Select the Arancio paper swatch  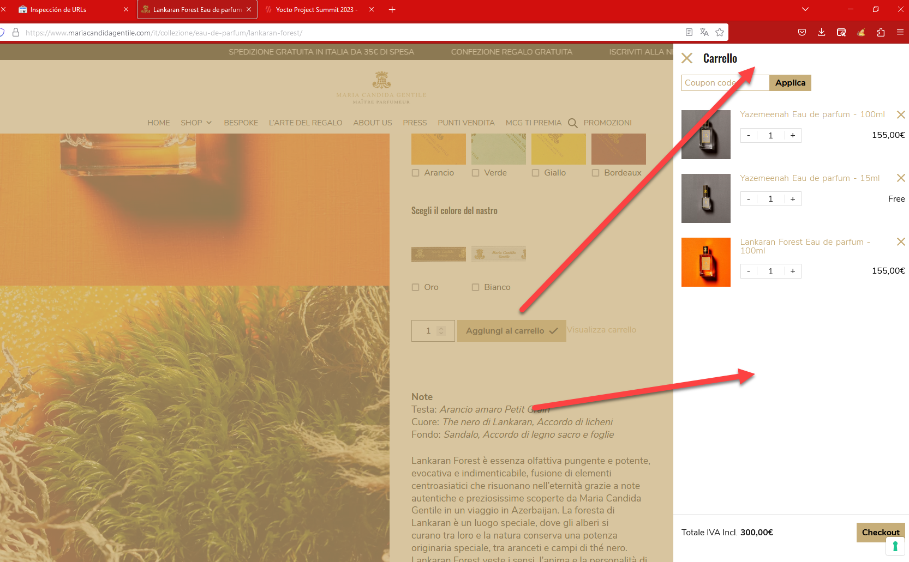tap(439, 149)
